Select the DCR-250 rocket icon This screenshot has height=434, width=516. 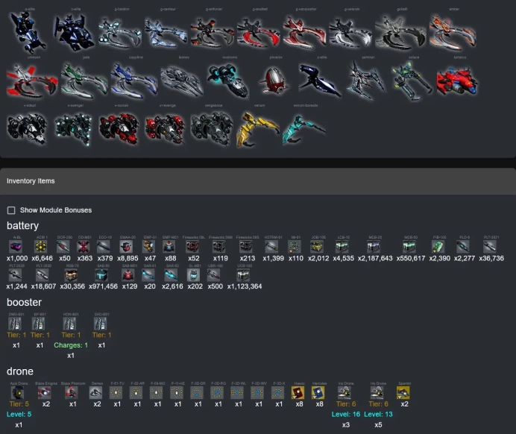click(63, 246)
